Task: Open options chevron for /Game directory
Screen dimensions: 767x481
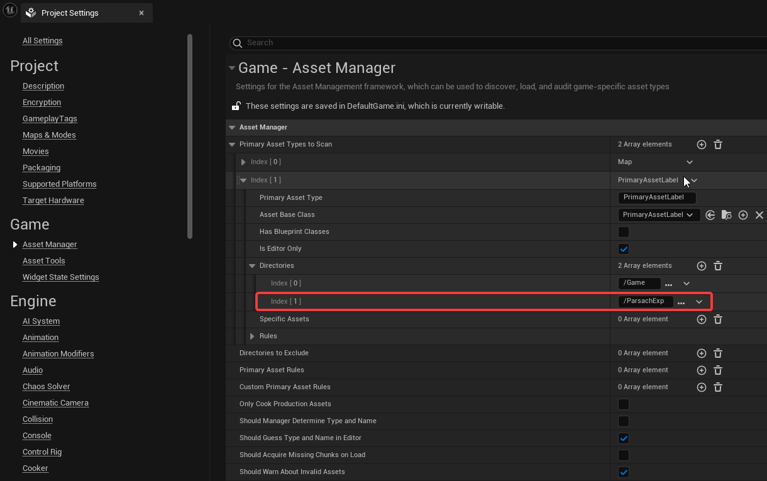Action: click(687, 284)
